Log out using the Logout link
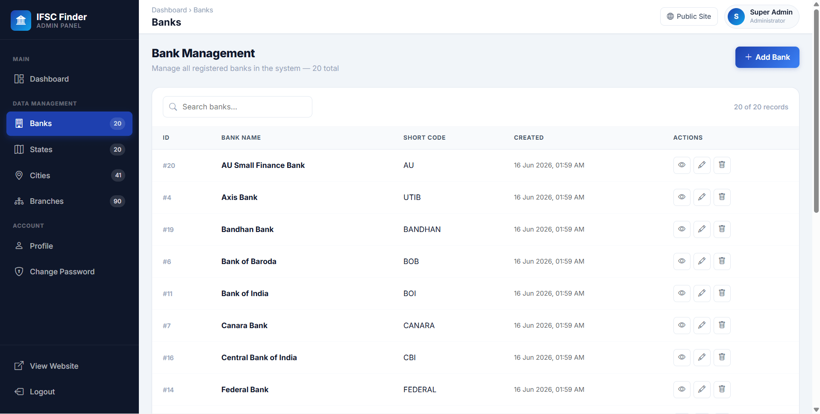This screenshot has width=820, height=414. tap(69, 392)
